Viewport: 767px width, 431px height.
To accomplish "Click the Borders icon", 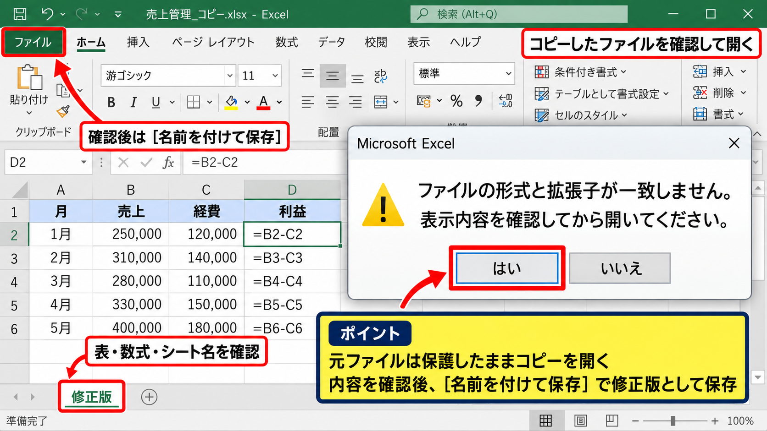I will pyautogui.click(x=194, y=102).
